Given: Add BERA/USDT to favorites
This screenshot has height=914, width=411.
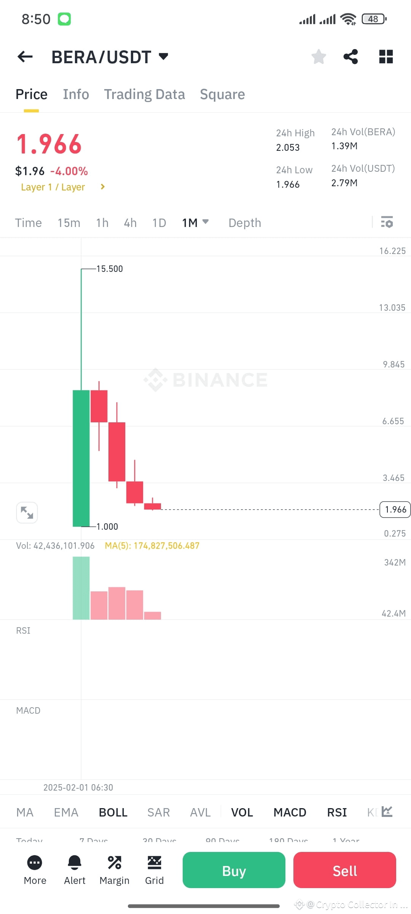Looking at the screenshot, I should [x=318, y=56].
